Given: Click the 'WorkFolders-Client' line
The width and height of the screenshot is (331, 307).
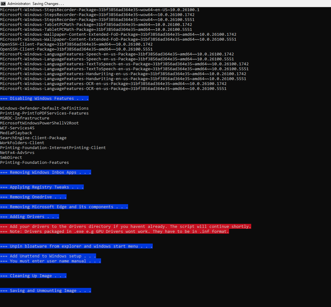Looking at the screenshot, I should point(22,143).
